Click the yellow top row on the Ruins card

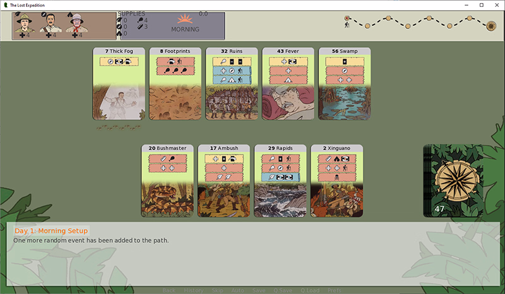pyautogui.click(x=232, y=61)
